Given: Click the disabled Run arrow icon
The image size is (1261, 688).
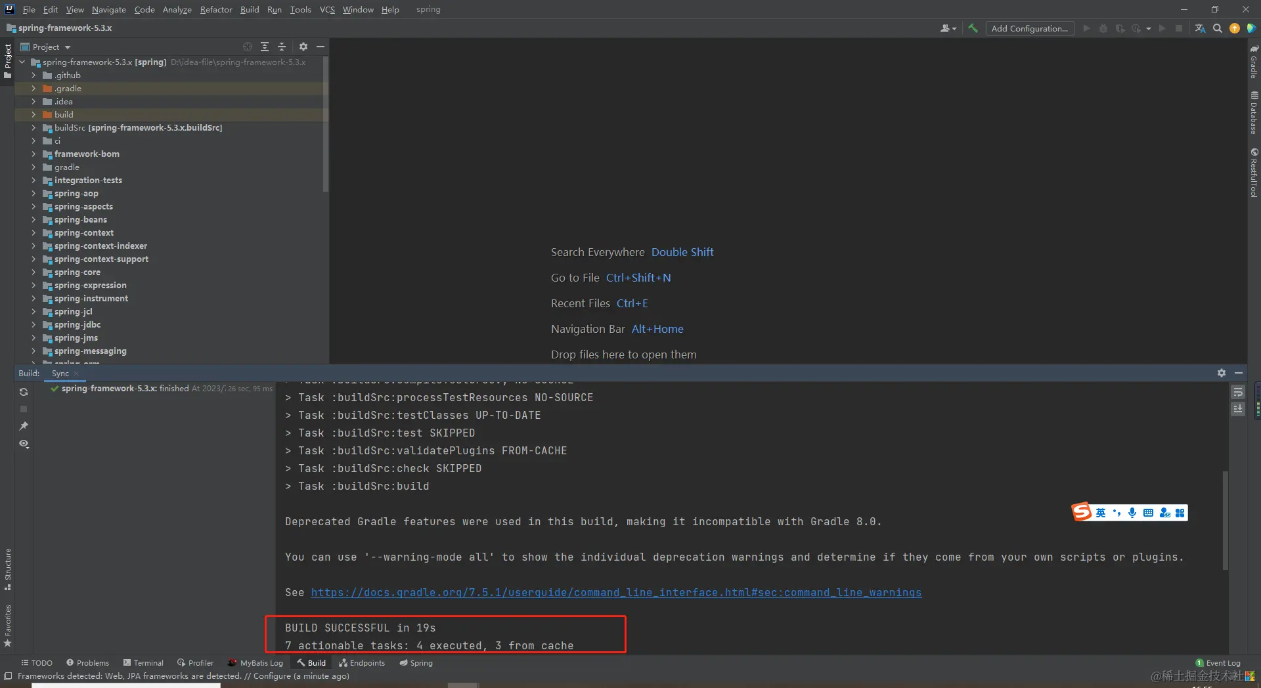Looking at the screenshot, I should 1086,28.
